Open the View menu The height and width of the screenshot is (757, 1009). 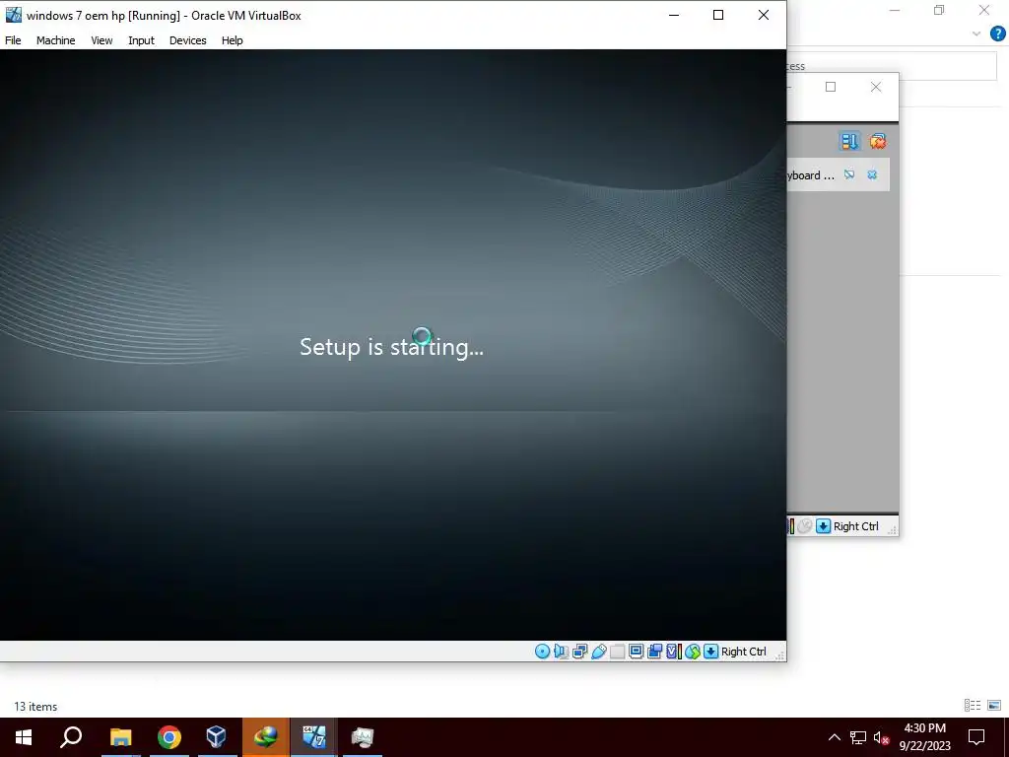(x=101, y=39)
